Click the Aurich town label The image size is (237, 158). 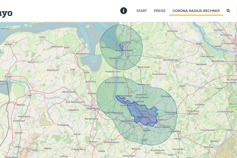coord(32,62)
